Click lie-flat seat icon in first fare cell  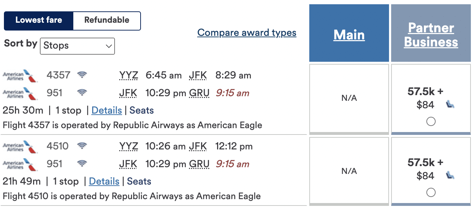pyautogui.click(x=450, y=105)
